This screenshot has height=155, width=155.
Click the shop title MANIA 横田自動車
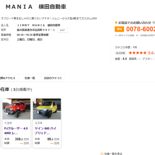(x=36, y=7)
